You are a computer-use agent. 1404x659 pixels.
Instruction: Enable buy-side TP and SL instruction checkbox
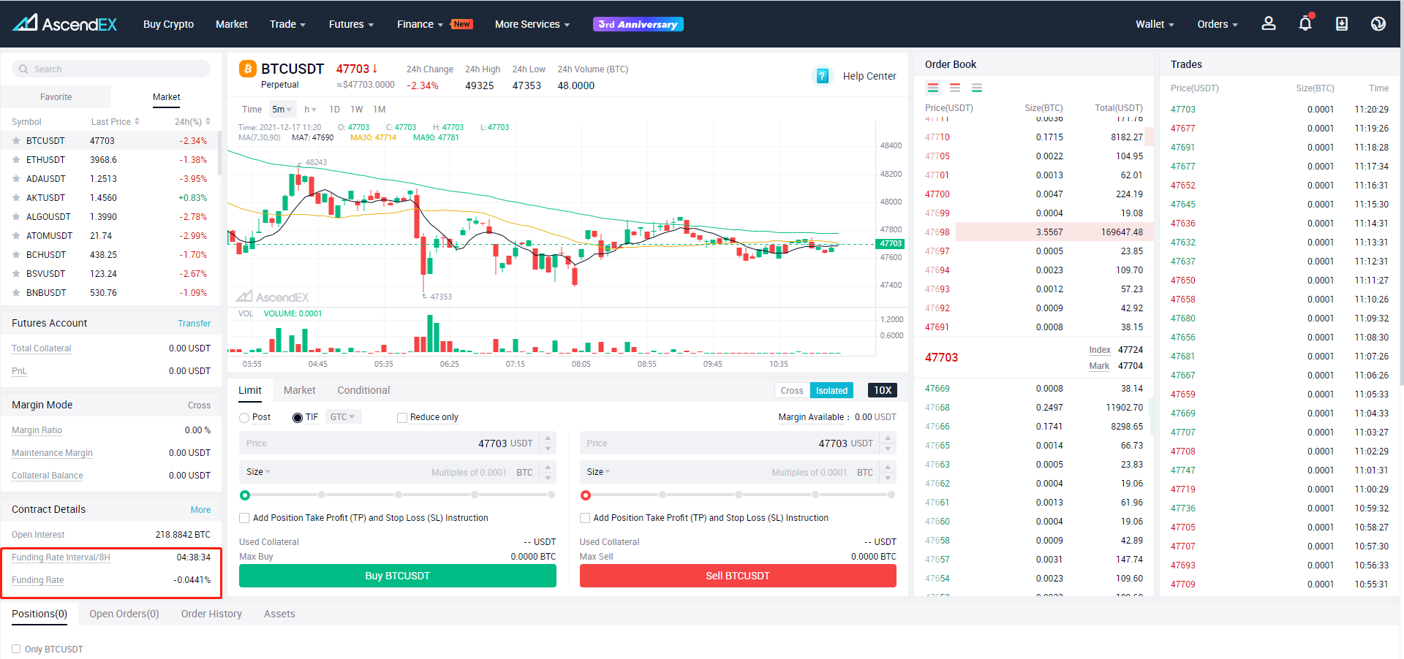point(244,518)
